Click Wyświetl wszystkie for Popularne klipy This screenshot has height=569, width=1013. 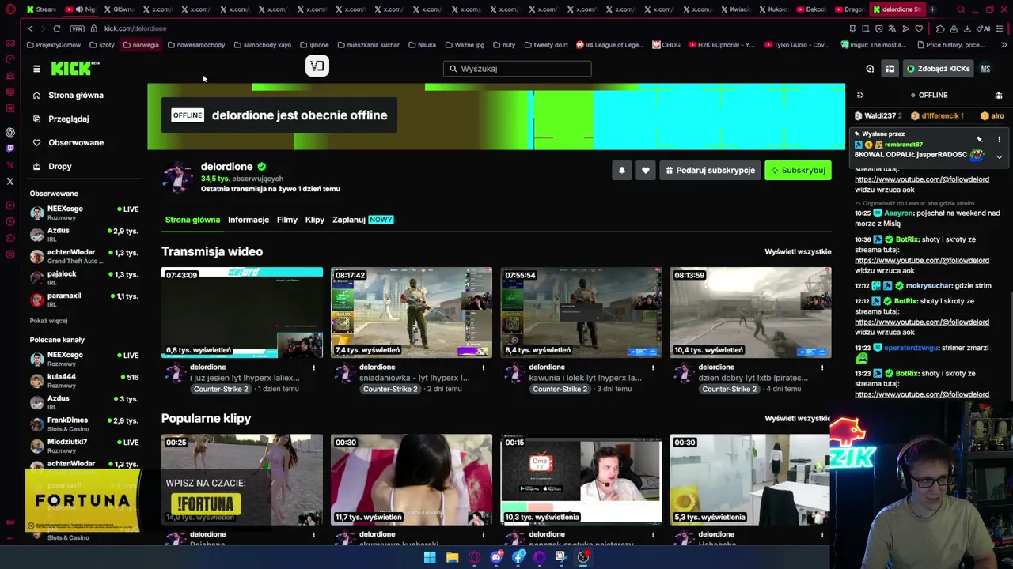click(797, 418)
